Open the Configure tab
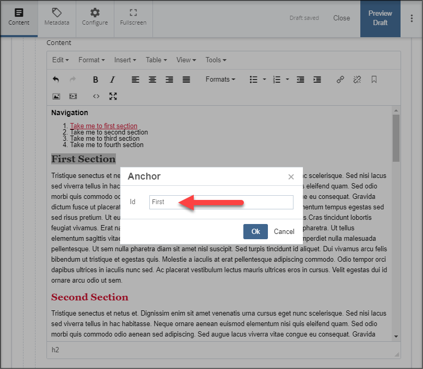This screenshot has width=423, height=369. pyautogui.click(x=95, y=18)
